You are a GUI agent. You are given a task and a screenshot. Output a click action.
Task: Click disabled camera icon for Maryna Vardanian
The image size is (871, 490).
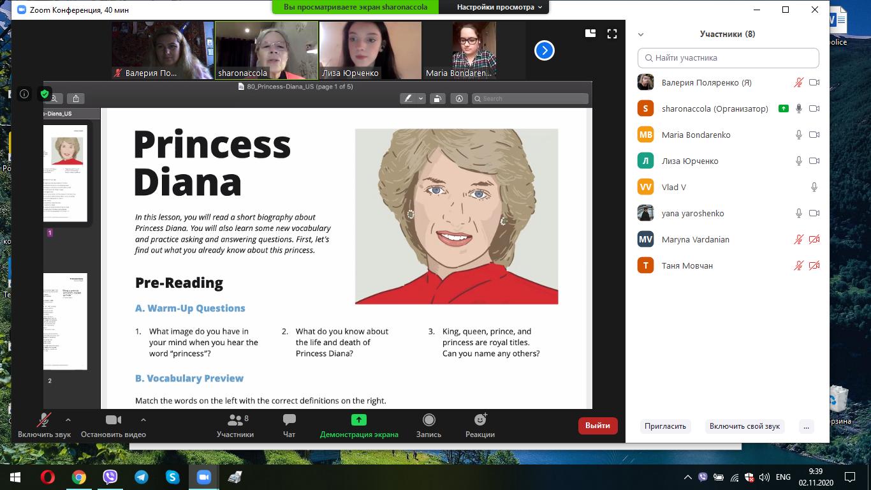pos(814,239)
